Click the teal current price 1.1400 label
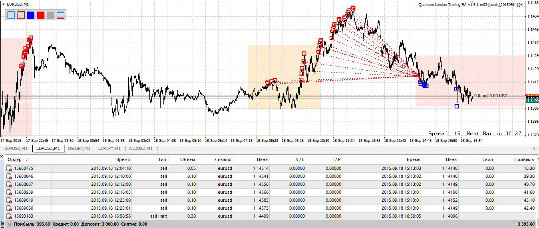 point(533,101)
